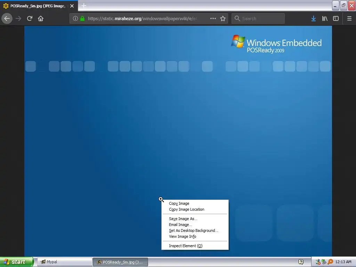Restore down the browser window
Screen dimensions: 356x267
click(x=343, y=6)
